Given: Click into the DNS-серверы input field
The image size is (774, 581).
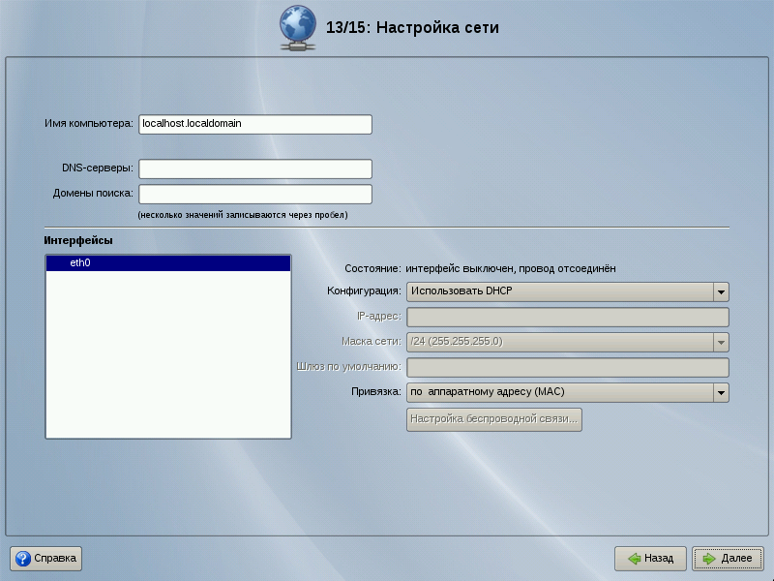Looking at the screenshot, I should point(255,168).
